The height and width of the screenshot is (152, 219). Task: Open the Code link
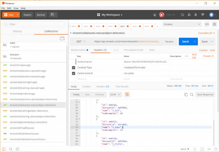tap(212, 50)
